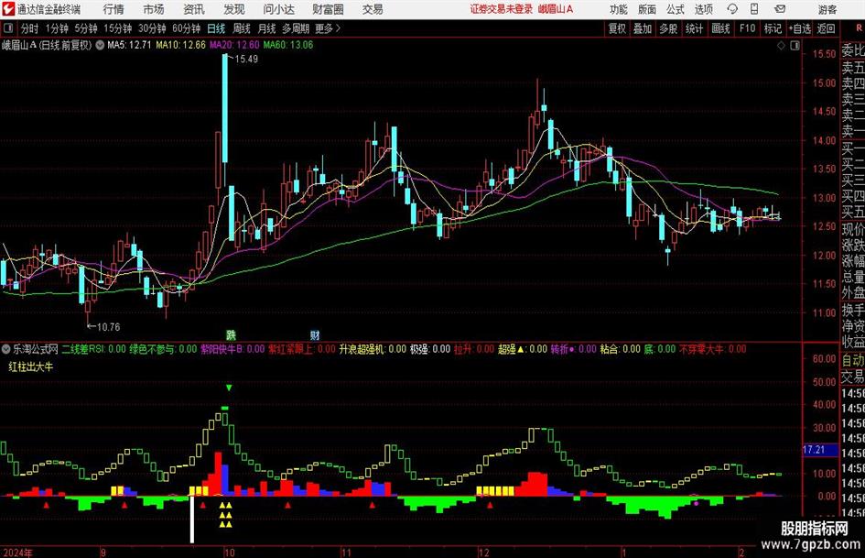Viewport: 865px width, 558px height.
Task: Open the 乐淘公式网 indicator dropdown circle
Action: 6,349
